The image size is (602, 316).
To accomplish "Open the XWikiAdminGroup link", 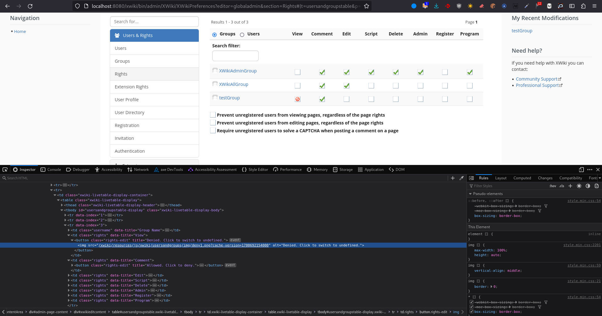I will tap(238, 71).
